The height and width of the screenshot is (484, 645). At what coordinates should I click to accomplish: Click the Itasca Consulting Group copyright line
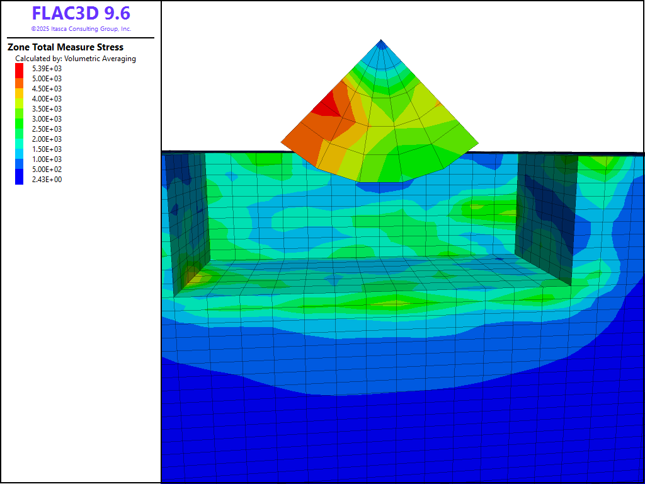(x=81, y=29)
